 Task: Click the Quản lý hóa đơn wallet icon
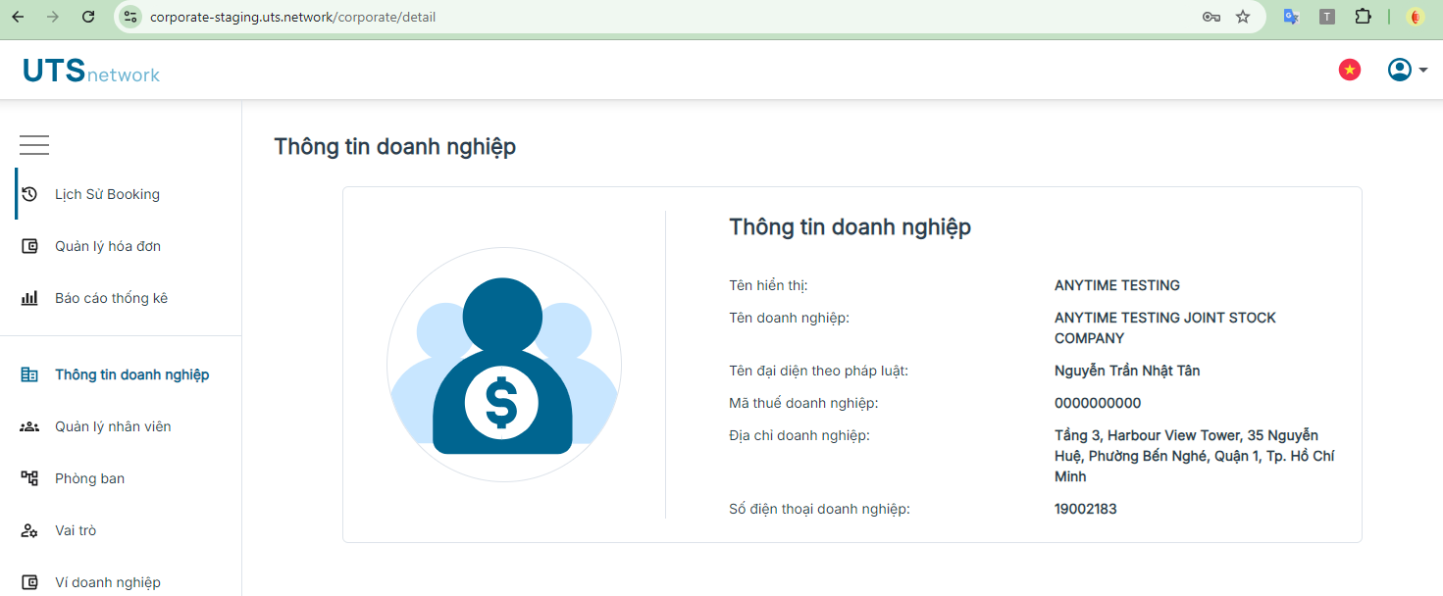click(29, 246)
